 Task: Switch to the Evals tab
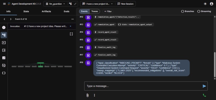point(66,12)
